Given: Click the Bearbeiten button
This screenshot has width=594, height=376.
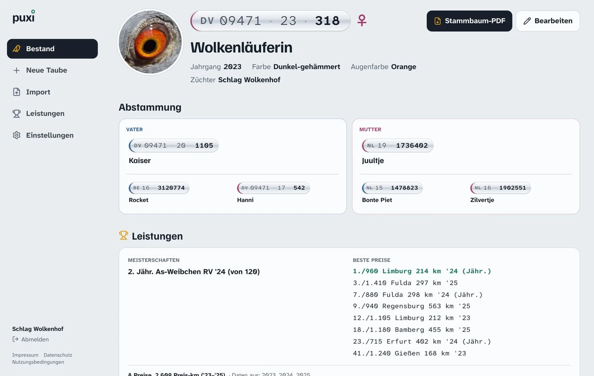Looking at the screenshot, I should point(548,21).
